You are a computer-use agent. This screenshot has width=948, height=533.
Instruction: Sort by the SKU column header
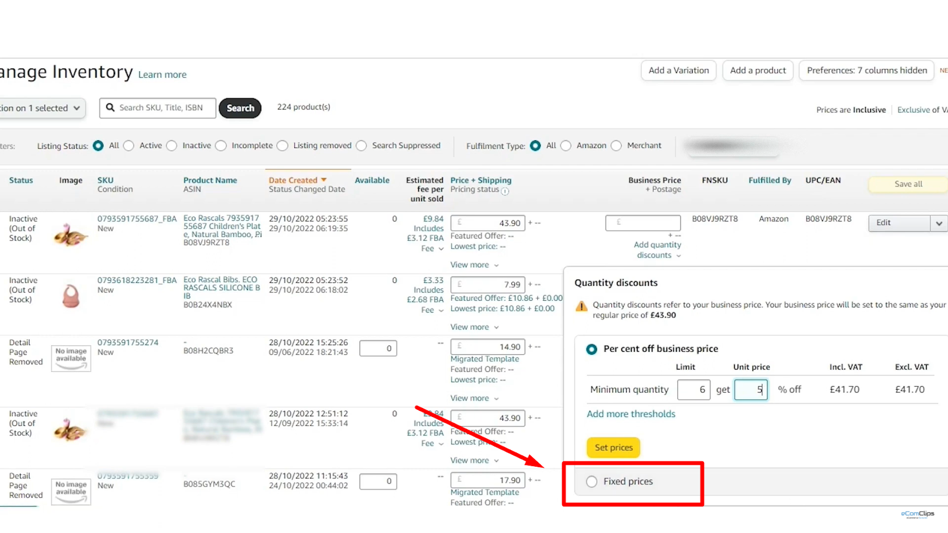(105, 180)
